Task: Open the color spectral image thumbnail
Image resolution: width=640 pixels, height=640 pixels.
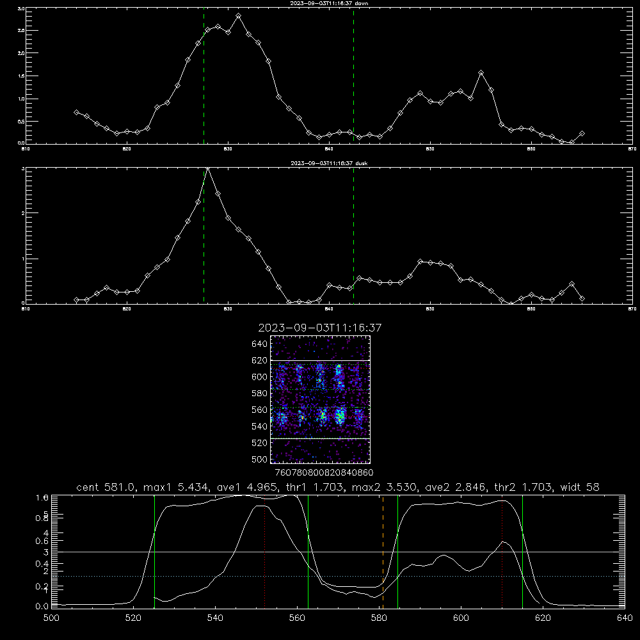Action: [x=321, y=399]
